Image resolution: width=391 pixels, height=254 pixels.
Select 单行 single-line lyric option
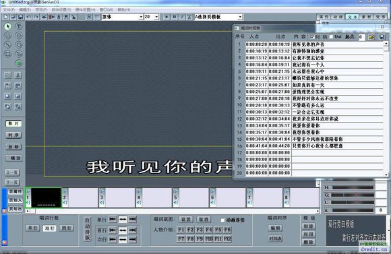pyautogui.click(x=32, y=228)
